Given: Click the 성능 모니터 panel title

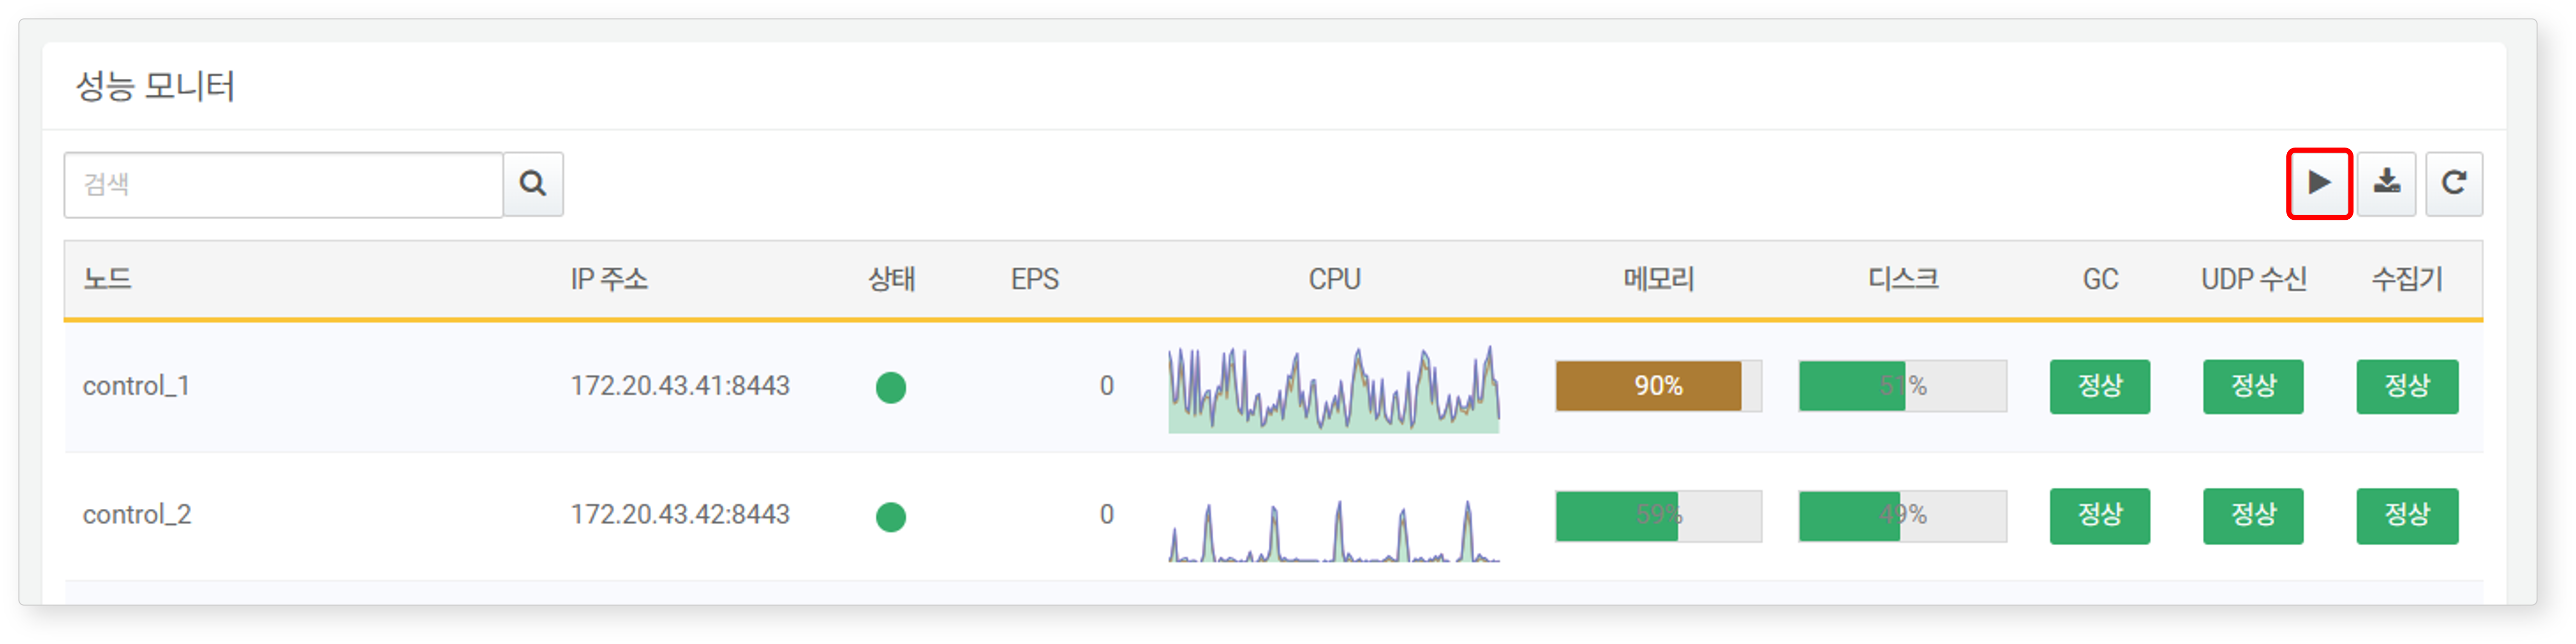Looking at the screenshot, I should coord(155,86).
